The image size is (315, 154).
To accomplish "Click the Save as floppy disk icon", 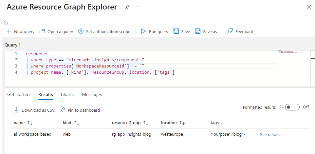I will coord(198,31).
